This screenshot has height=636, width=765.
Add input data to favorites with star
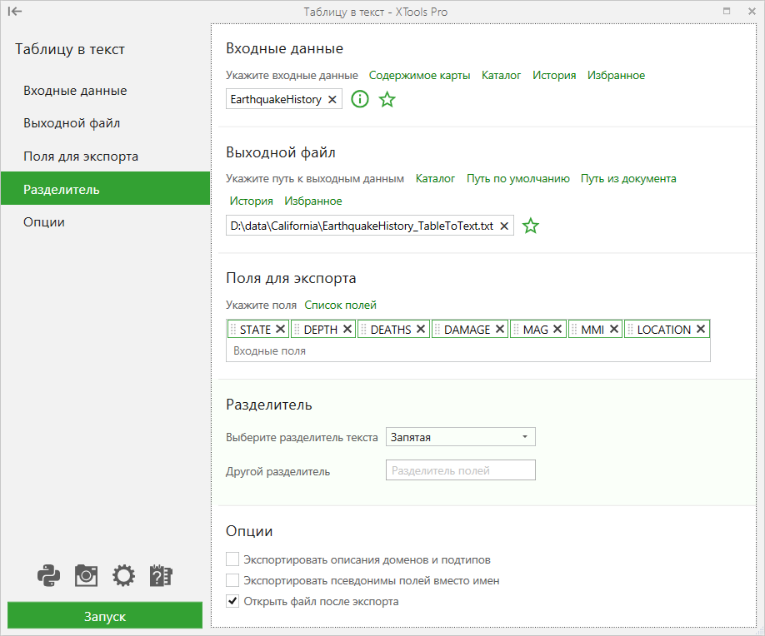pos(387,99)
